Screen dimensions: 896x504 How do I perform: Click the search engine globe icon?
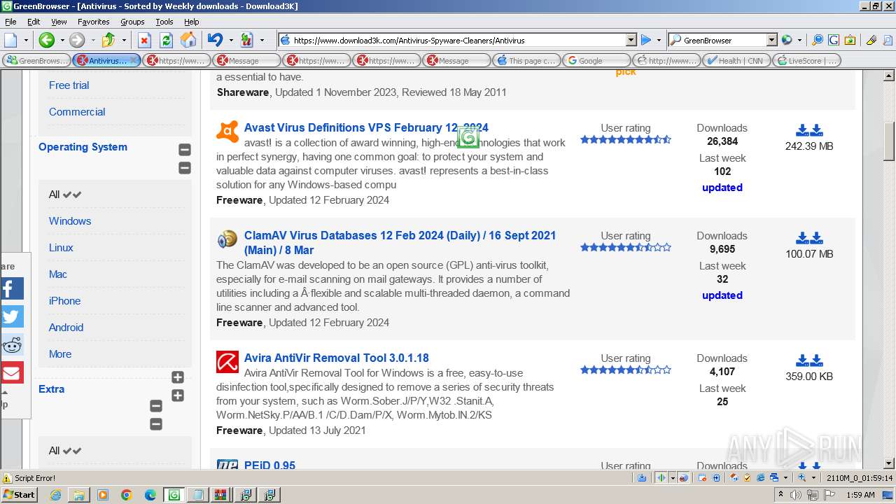pos(787,40)
